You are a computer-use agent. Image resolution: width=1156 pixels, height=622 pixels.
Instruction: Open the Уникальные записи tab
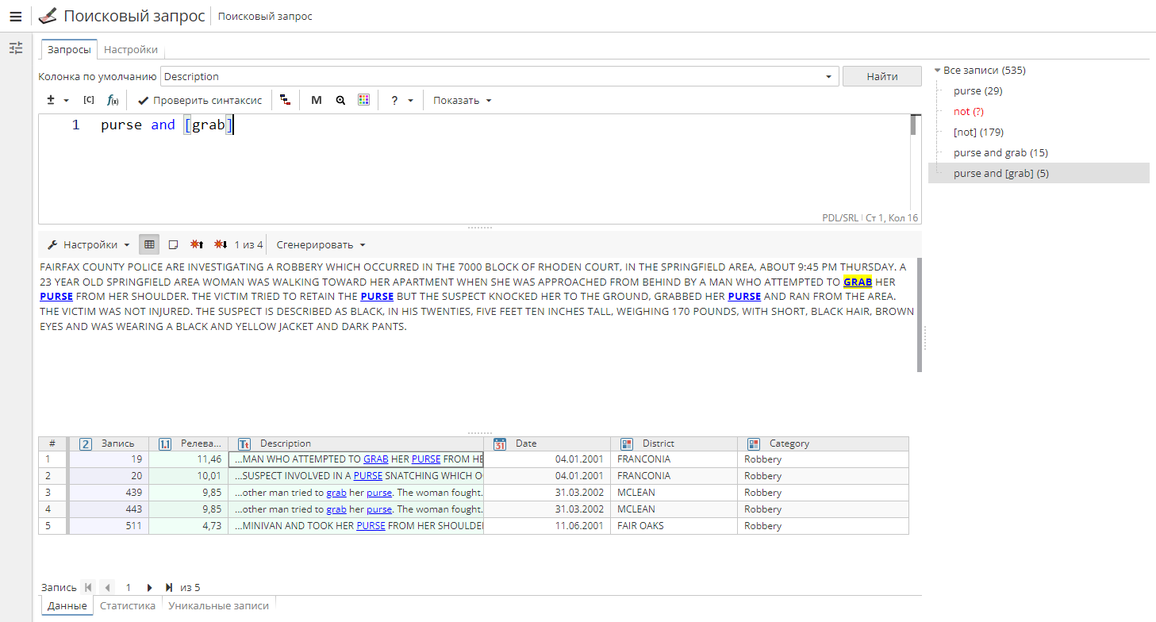click(218, 605)
